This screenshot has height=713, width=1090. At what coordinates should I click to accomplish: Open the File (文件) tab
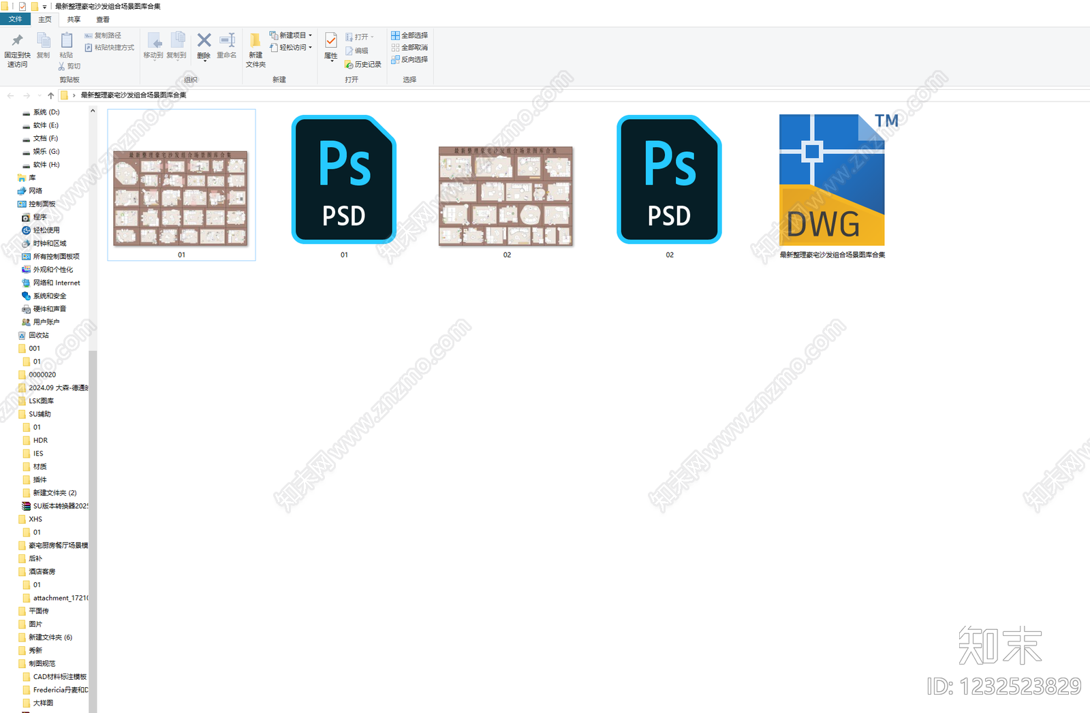point(15,19)
